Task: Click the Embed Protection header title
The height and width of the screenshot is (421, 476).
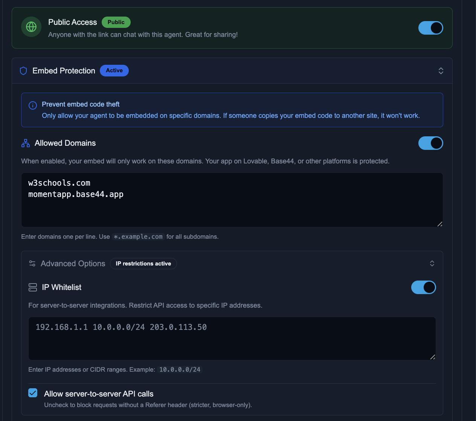Action: pos(64,71)
